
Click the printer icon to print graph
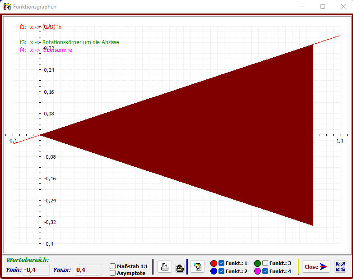click(164, 267)
